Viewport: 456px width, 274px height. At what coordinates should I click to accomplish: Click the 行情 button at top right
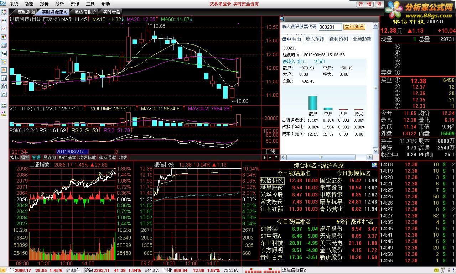(365, 4)
